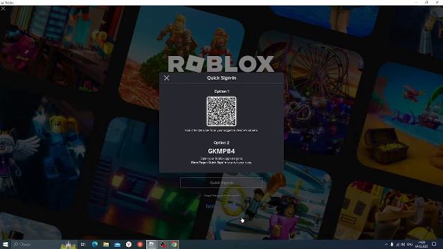Launch Microsoft Edge from the taskbar
The image size is (443, 249).
point(95,244)
